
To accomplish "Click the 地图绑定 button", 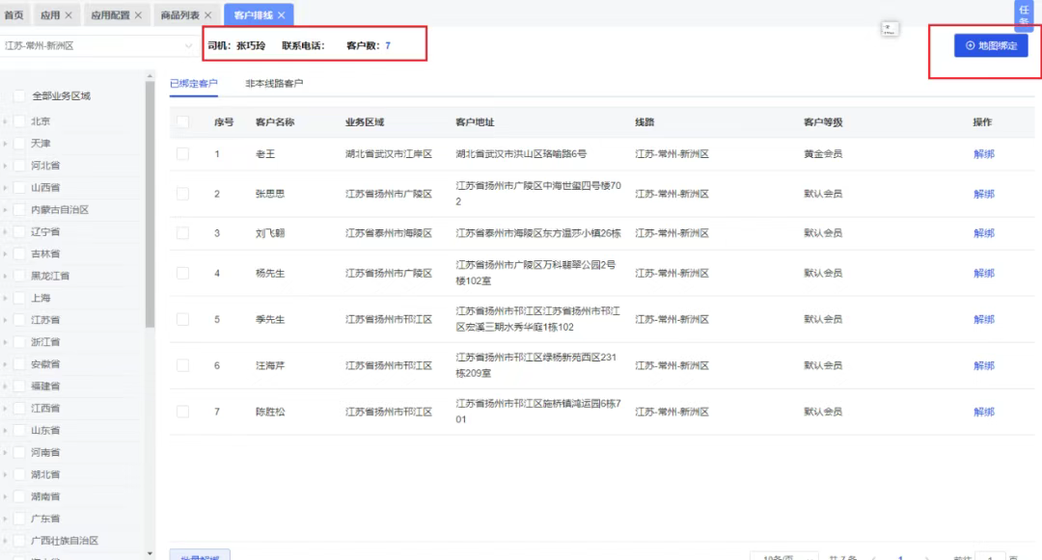I will (991, 45).
